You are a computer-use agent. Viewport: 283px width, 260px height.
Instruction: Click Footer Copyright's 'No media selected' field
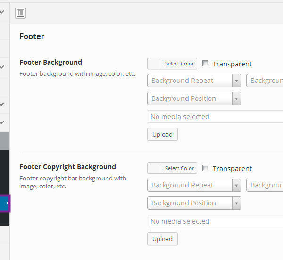[215, 221]
